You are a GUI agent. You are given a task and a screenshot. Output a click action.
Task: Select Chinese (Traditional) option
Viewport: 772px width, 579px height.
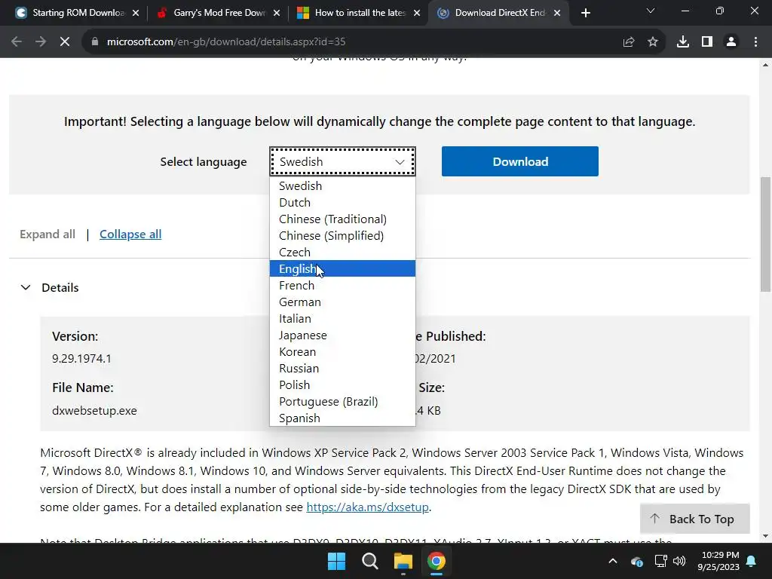[342, 219]
